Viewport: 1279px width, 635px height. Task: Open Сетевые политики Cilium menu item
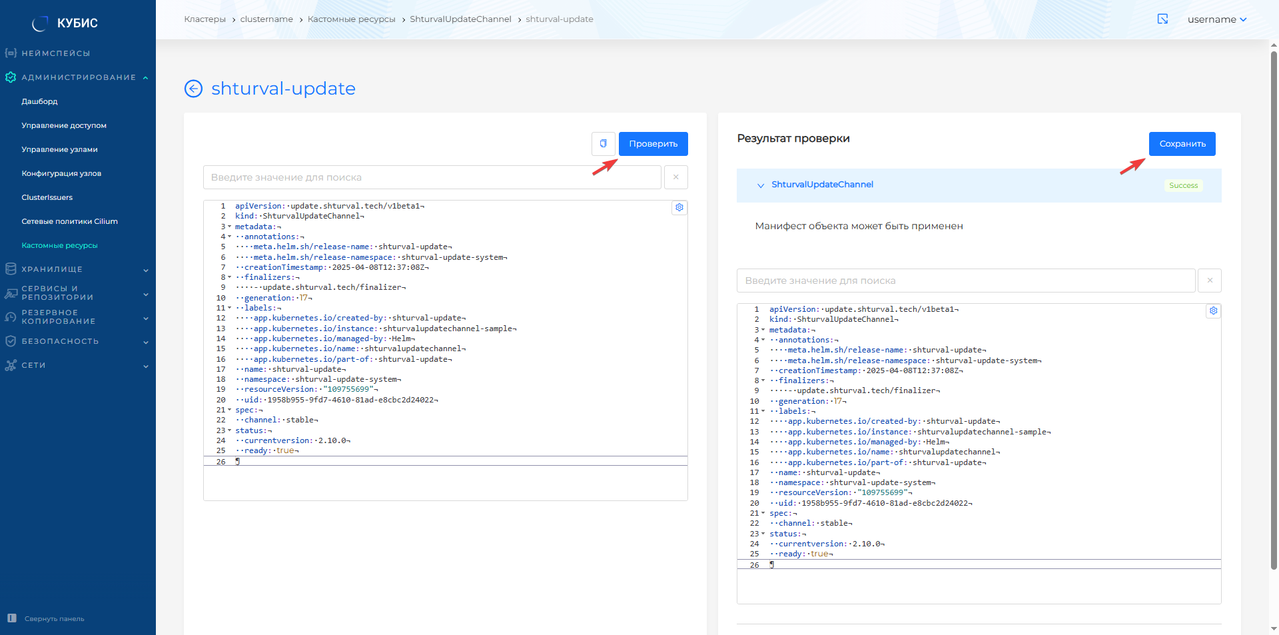pos(69,221)
